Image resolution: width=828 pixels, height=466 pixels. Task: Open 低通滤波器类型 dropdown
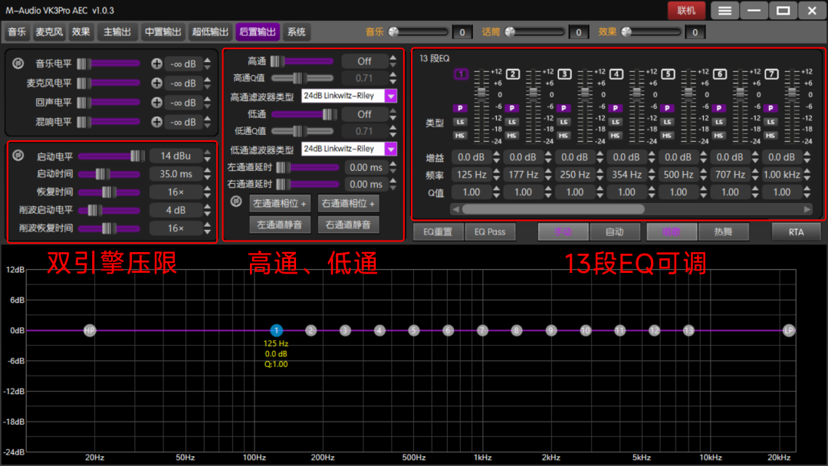click(x=390, y=149)
